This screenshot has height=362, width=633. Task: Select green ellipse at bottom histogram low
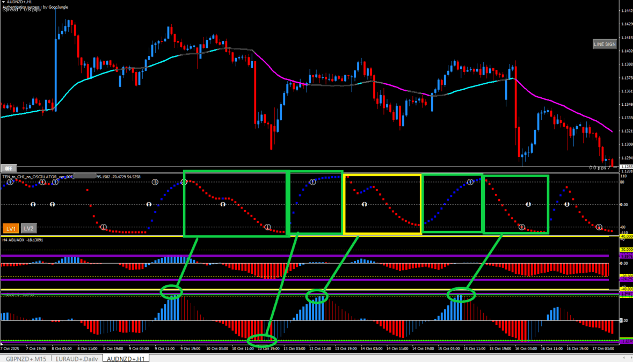click(262, 340)
